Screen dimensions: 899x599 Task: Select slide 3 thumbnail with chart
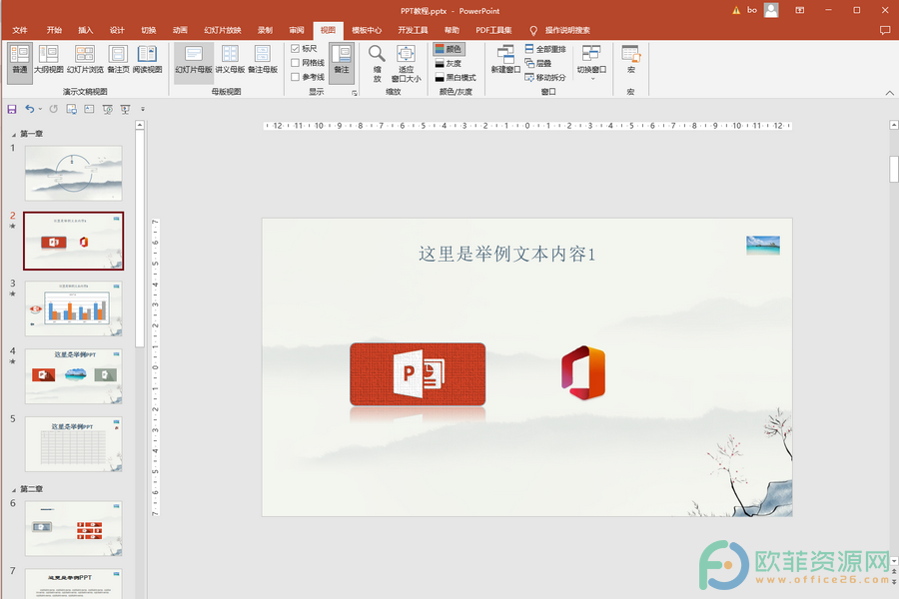tap(73, 308)
